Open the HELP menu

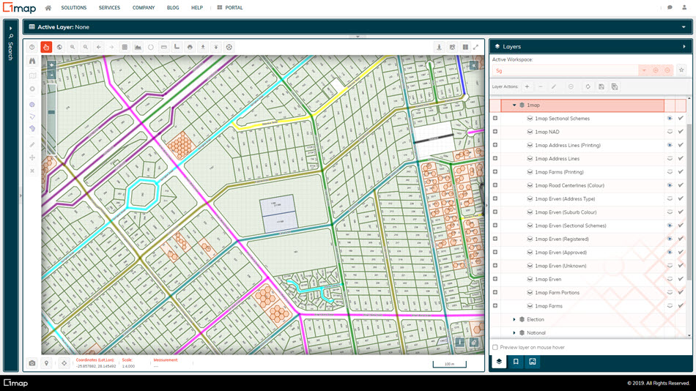[197, 7]
